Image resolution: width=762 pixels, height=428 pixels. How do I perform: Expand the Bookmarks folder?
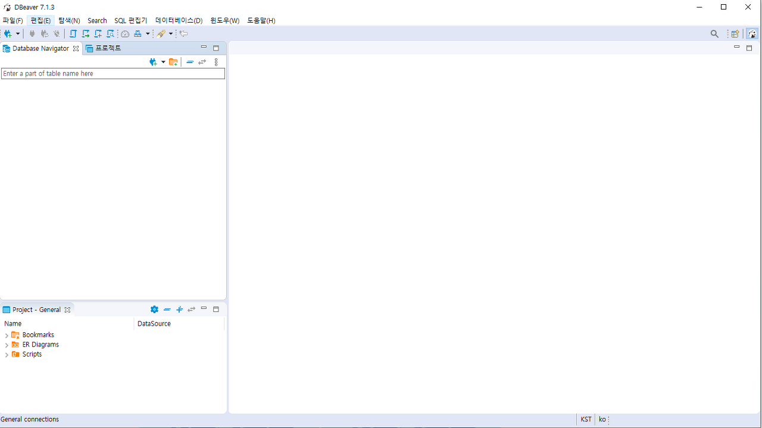coord(7,336)
